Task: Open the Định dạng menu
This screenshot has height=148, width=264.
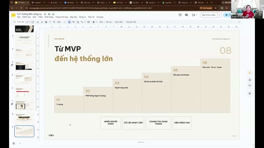Action: tap(49, 17)
